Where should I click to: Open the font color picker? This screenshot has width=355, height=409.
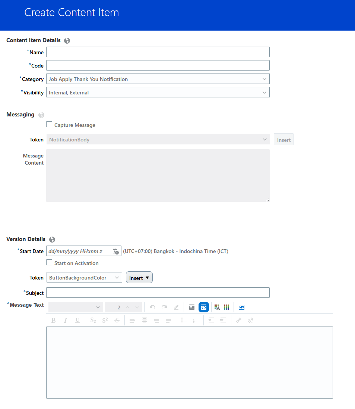tap(217, 307)
